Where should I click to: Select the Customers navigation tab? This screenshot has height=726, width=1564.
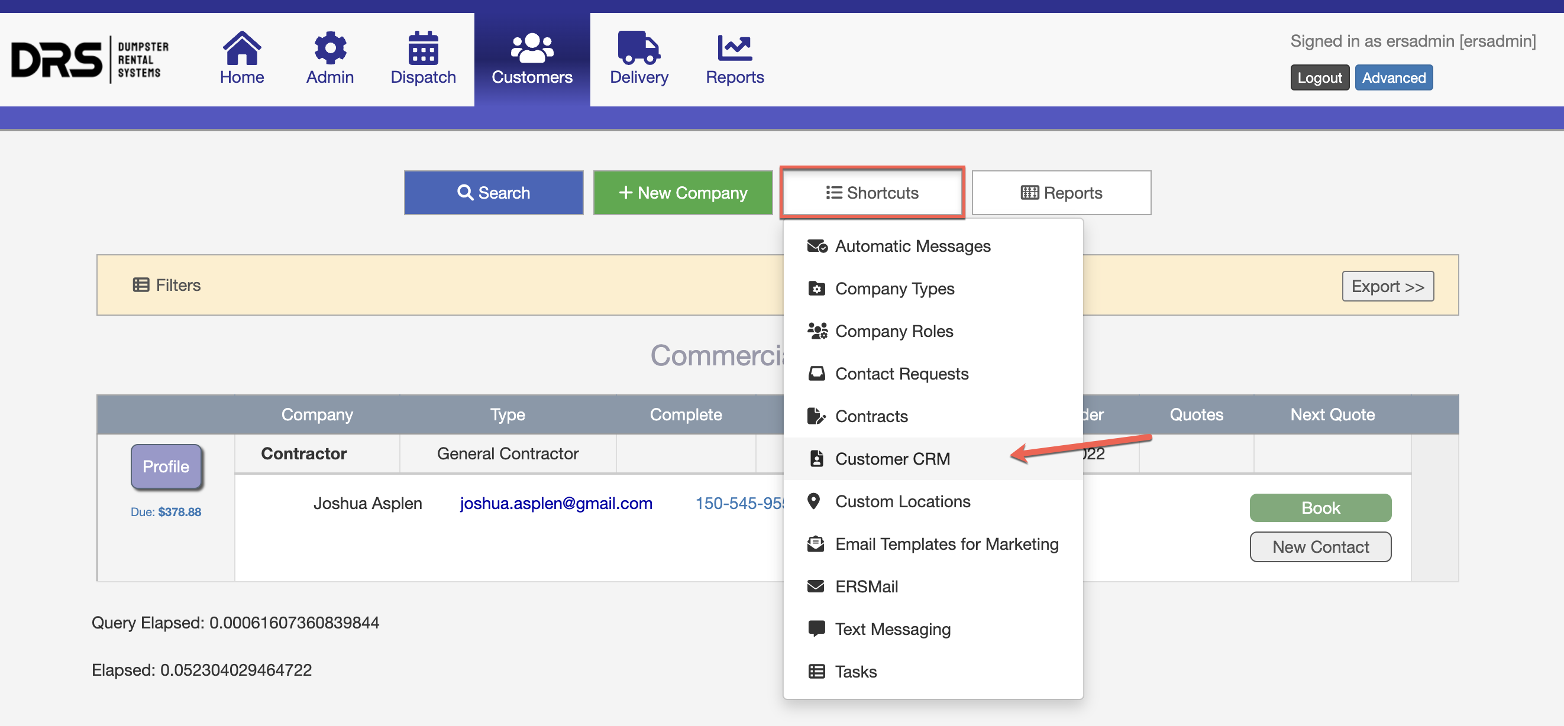[x=531, y=60]
